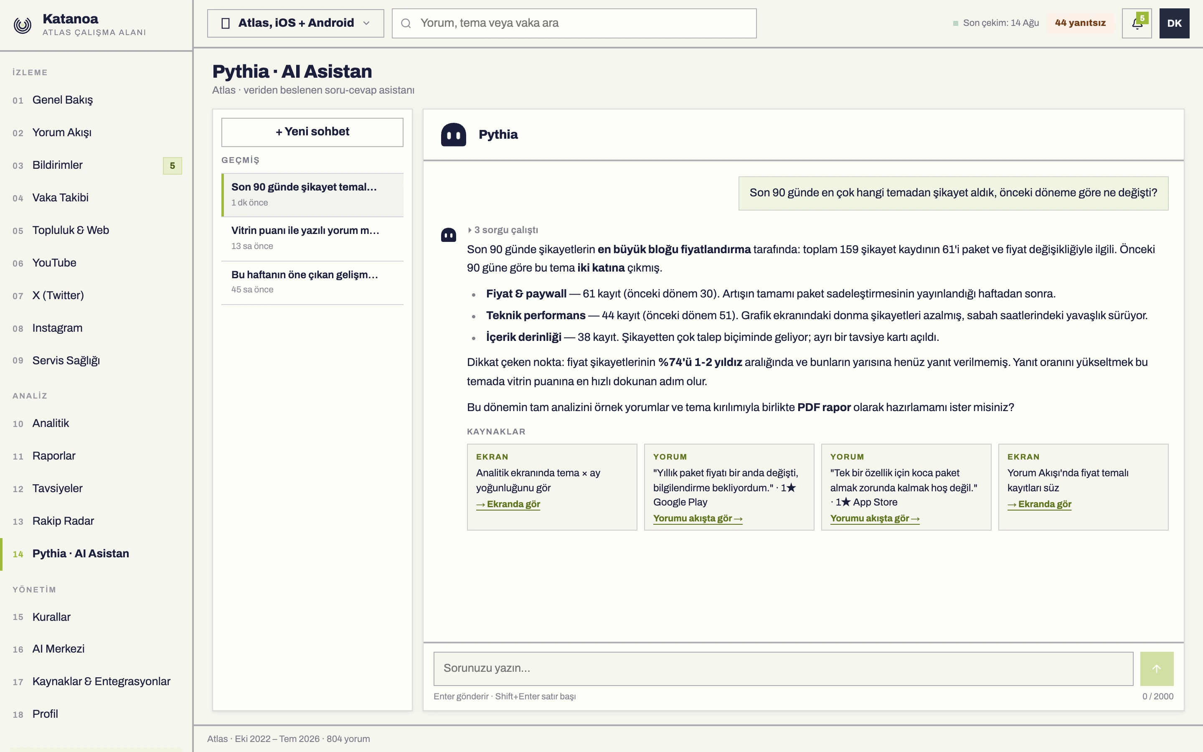1203x752 pixels.
Task: Expand the '3 sorgu çalıştı' disclosure
Action: point(503,230)
